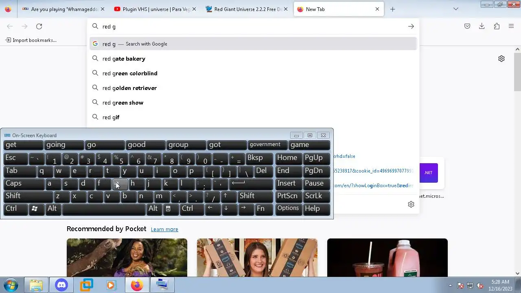
Task: Toggle the right Shift key on keyboard
Action: coord(256,196)
